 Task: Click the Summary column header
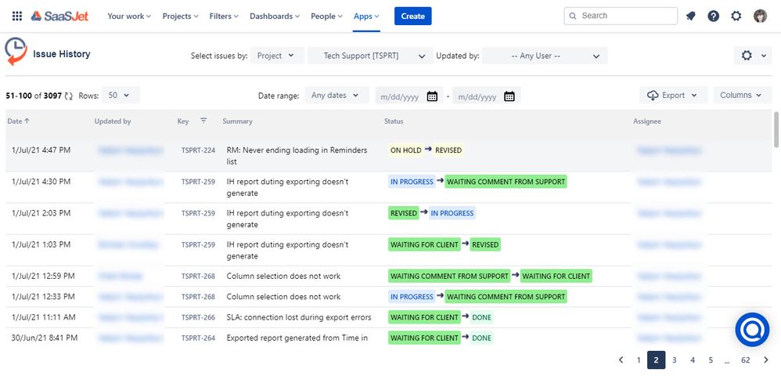[x=237, y=121]
